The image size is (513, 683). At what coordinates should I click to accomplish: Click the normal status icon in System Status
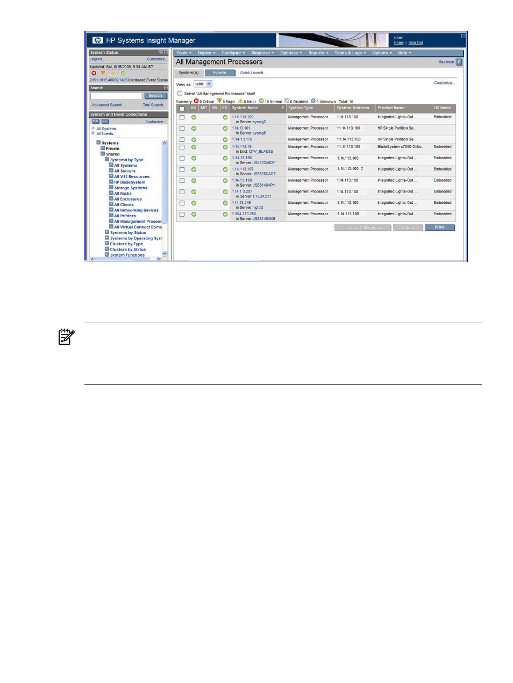(x=123, y=73)
